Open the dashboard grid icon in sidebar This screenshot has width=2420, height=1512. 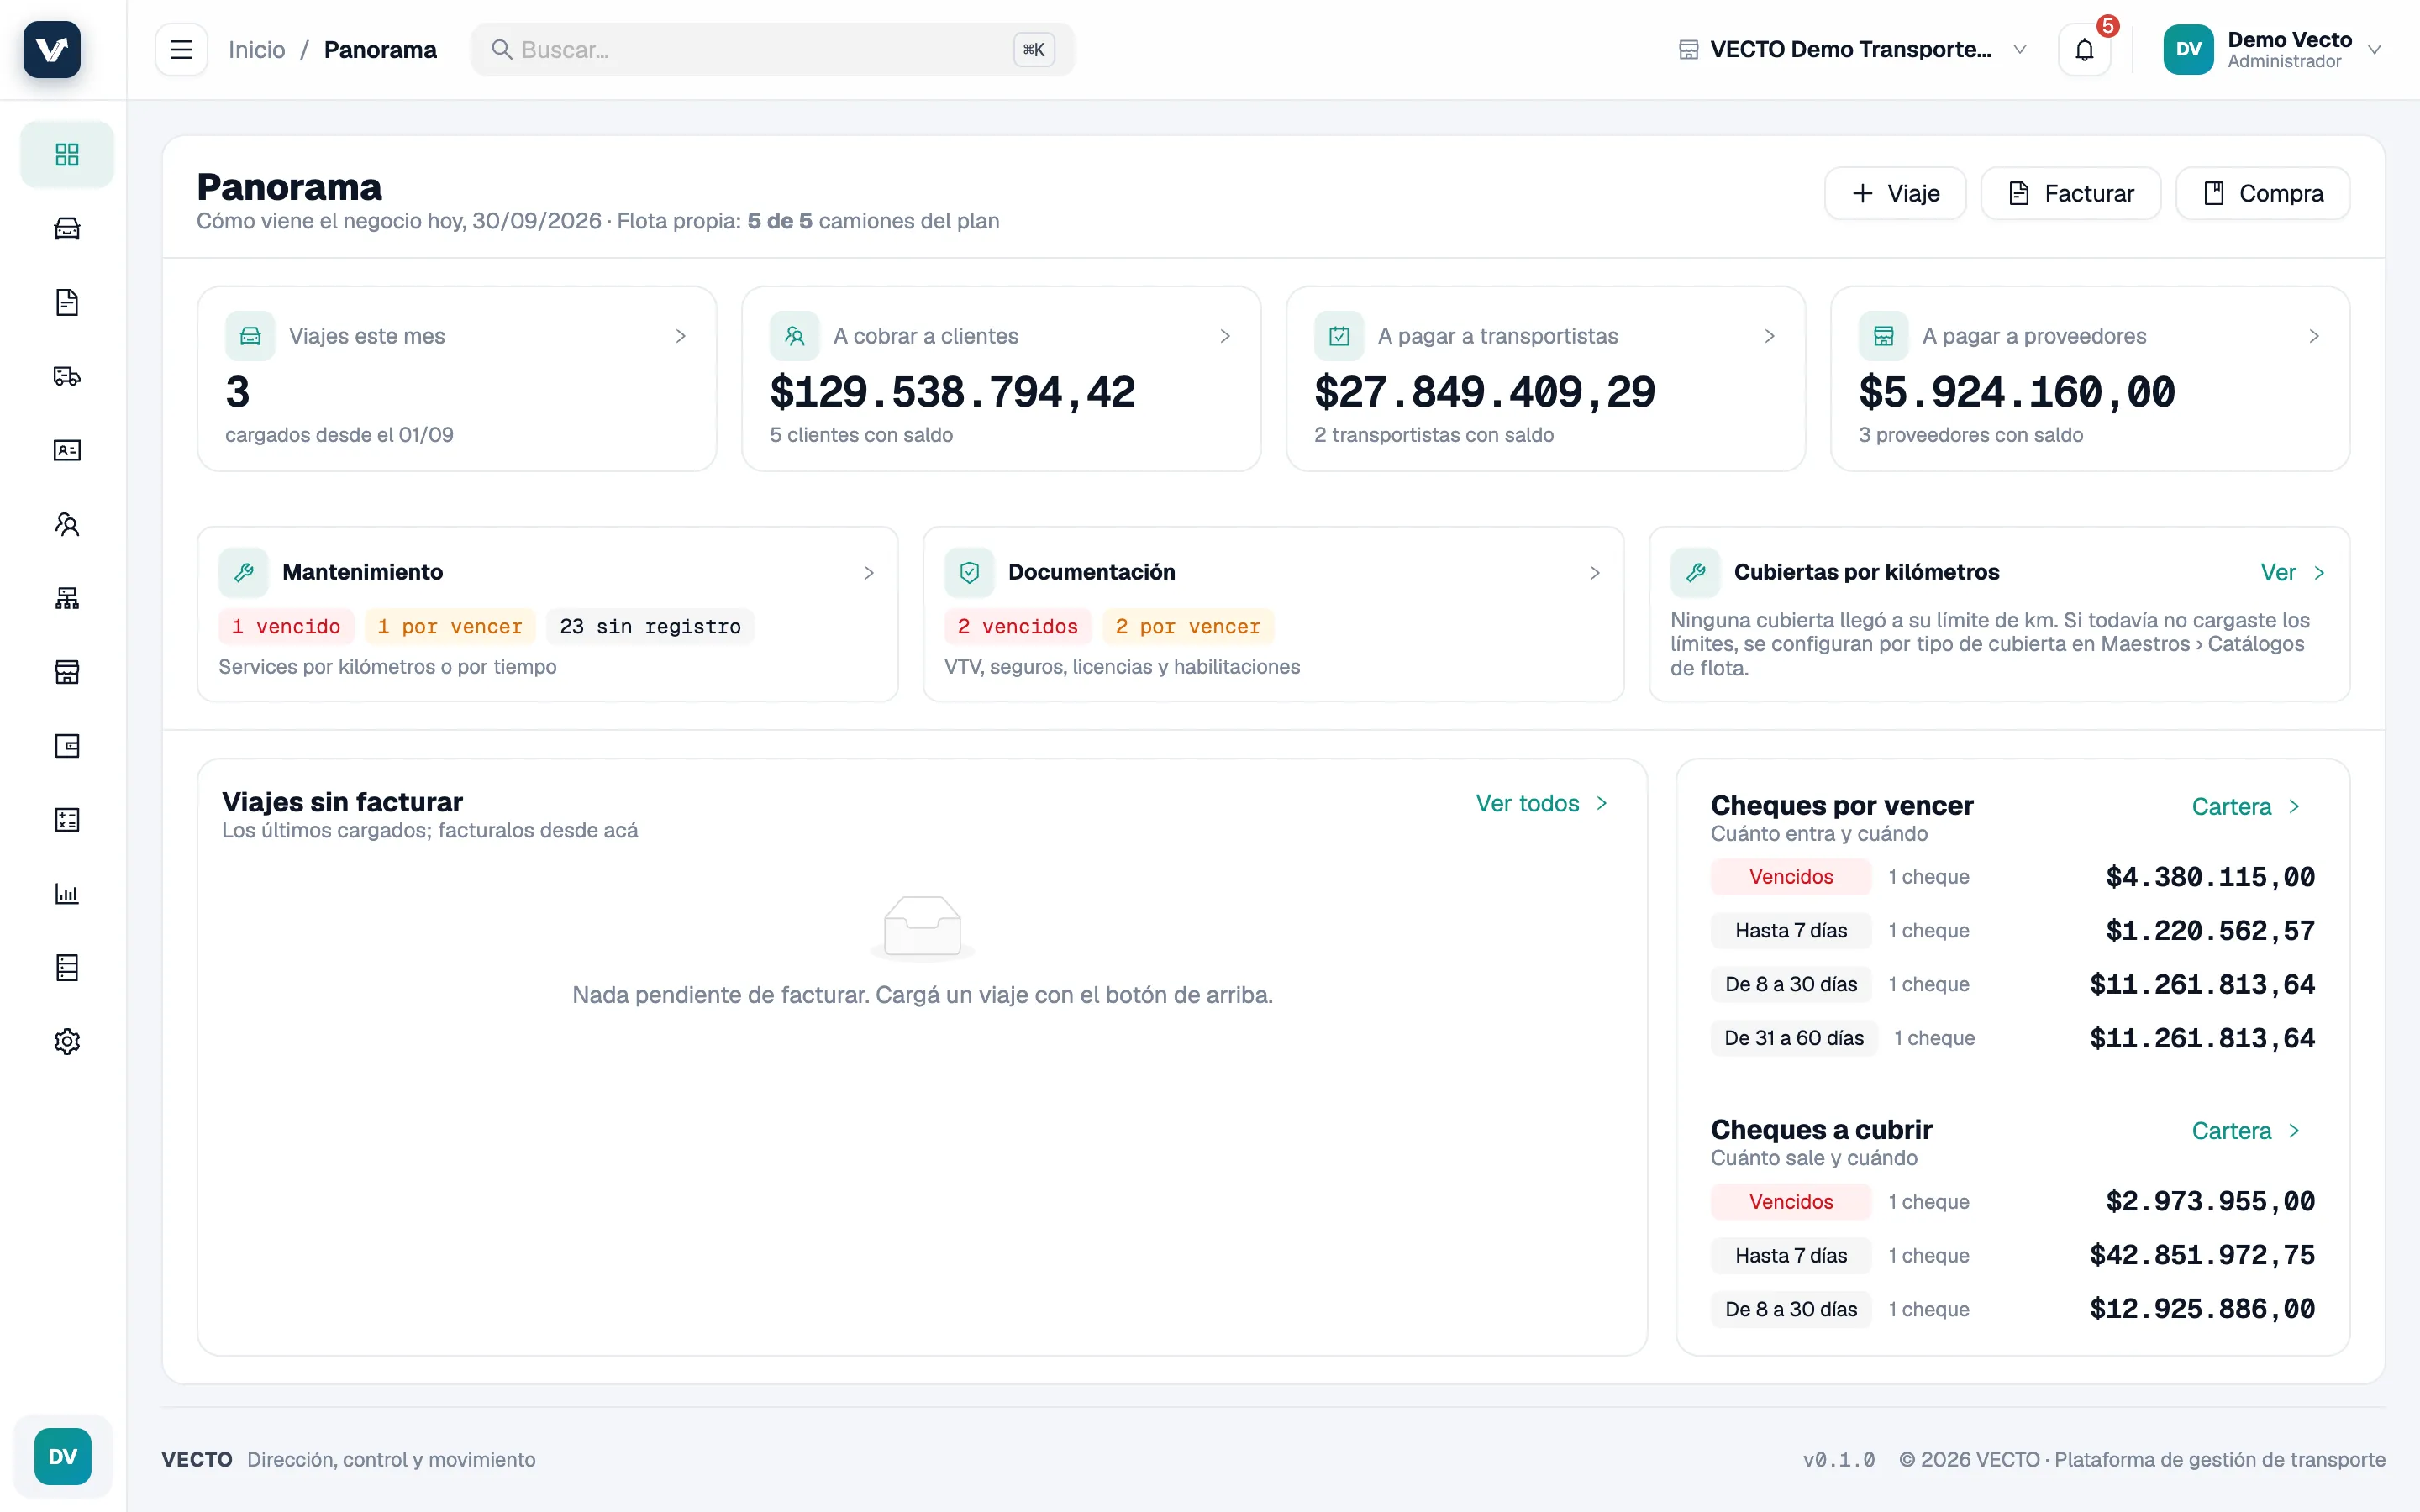[x=67, y=154]
